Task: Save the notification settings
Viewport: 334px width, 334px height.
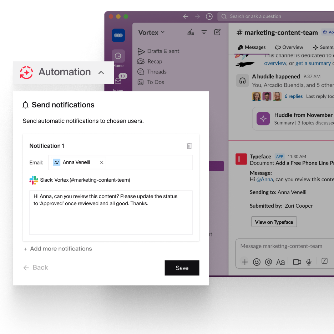Action: click(x=182, y=268)
